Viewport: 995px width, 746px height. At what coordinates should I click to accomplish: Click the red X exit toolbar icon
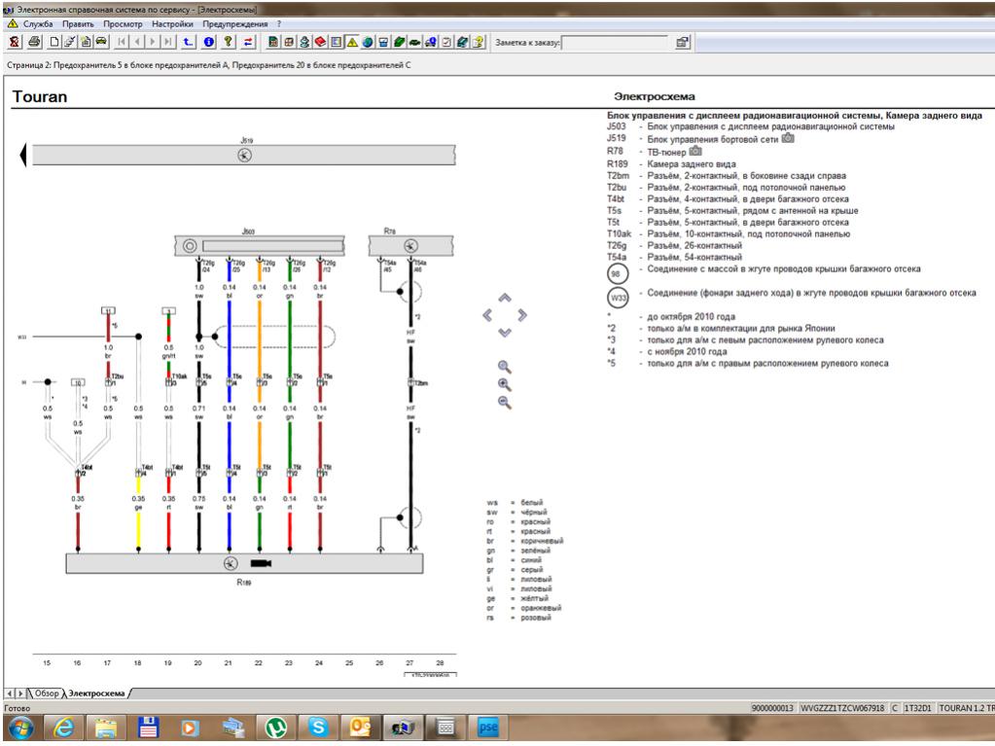coord(14,42)
